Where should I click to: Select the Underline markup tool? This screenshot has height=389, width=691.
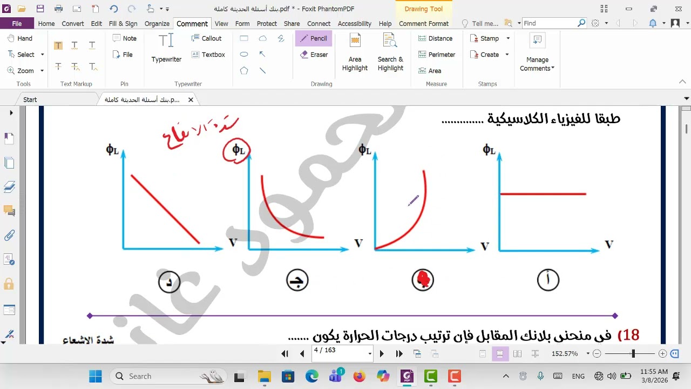tap(92, 45)
